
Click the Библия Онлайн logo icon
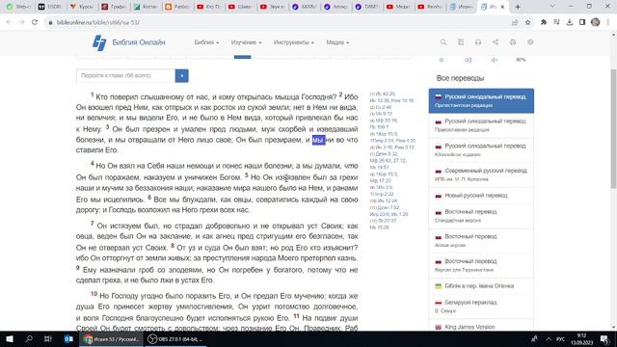tap(99, 42)
